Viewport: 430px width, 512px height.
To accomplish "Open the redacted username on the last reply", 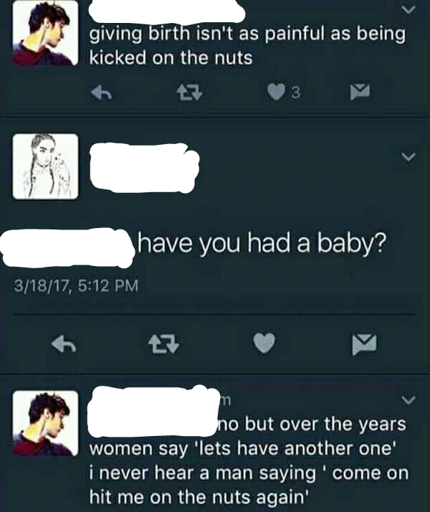I will 153,412.
